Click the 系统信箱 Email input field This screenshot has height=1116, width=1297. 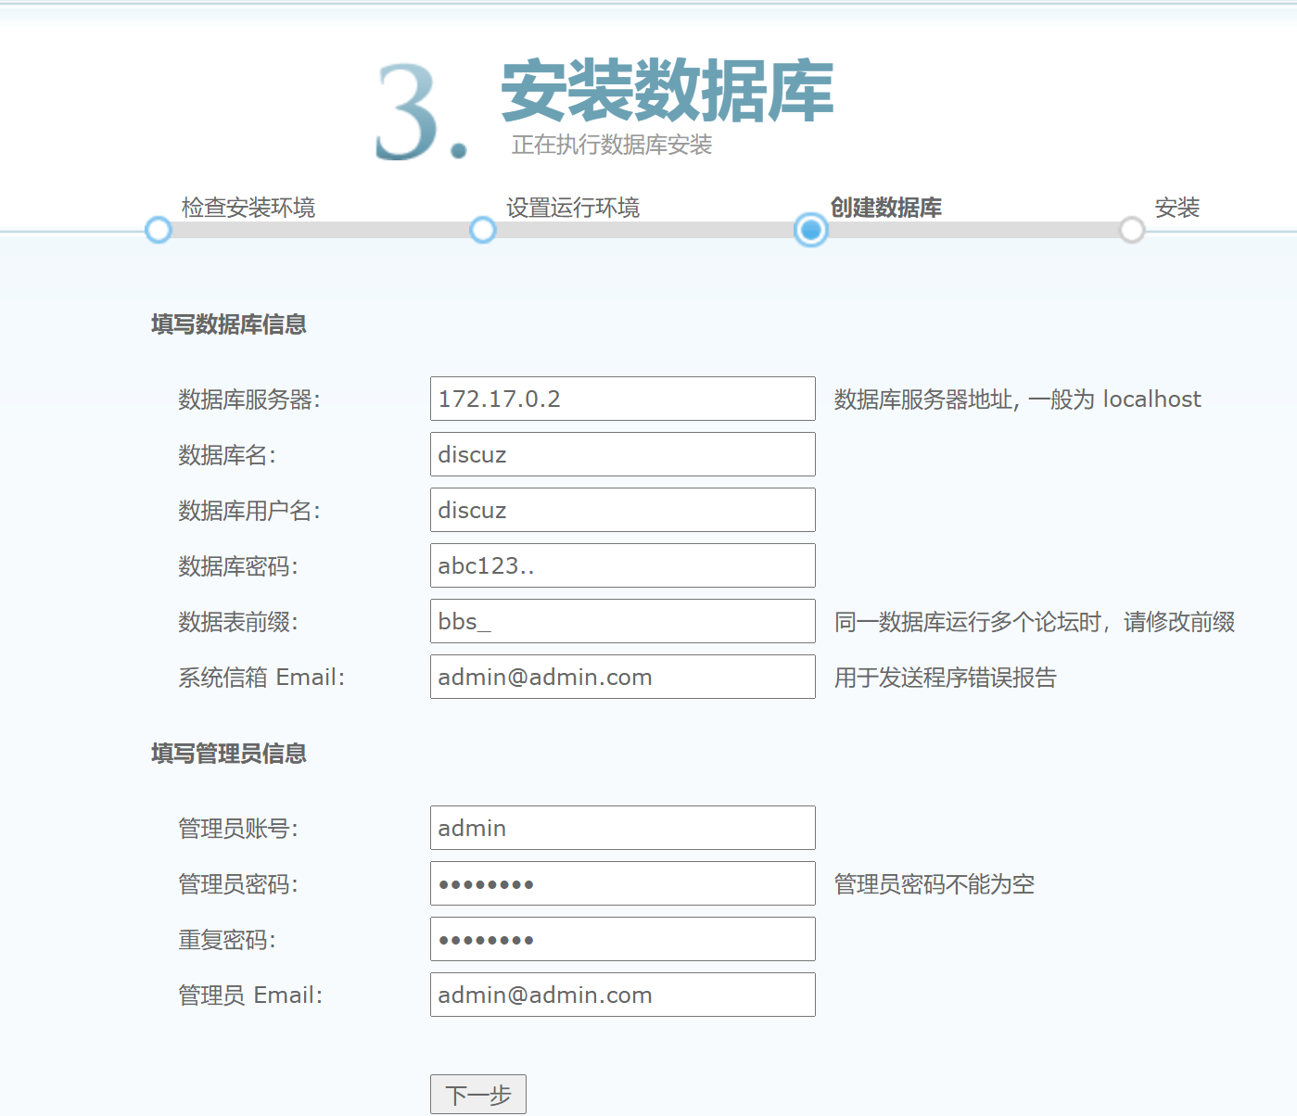[623, 677]
